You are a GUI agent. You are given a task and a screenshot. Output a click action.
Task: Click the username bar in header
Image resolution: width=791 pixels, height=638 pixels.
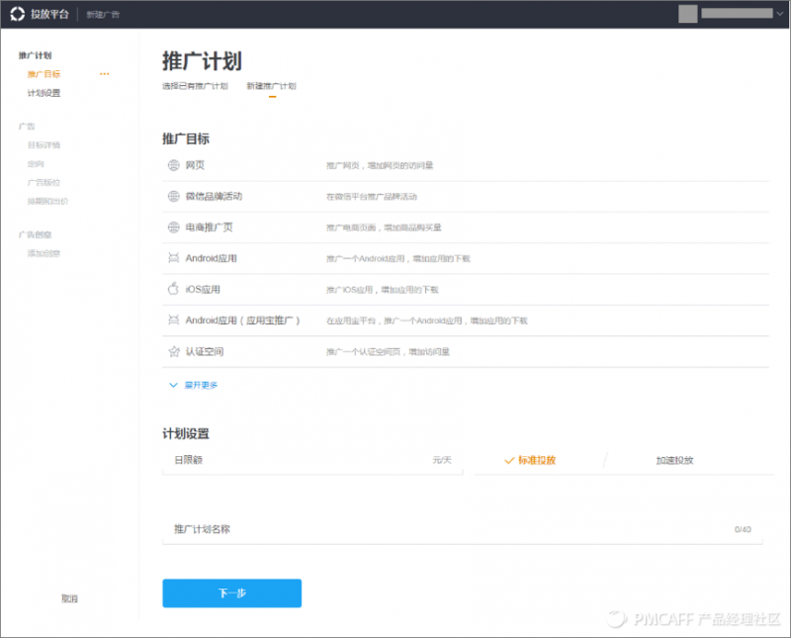pyautogui.click(x=737, y=13)
